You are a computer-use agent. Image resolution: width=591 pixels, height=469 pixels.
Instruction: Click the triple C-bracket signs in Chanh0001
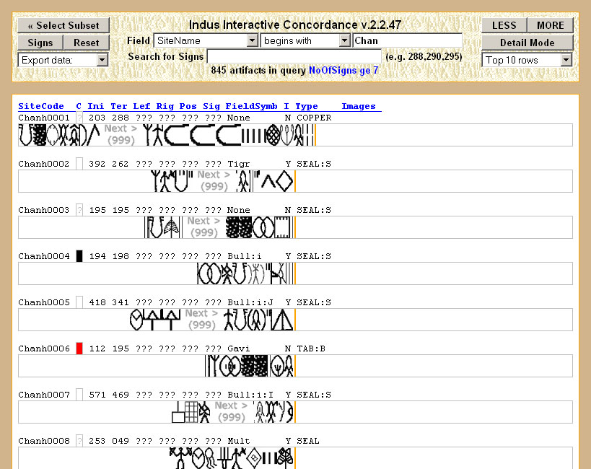[x=203, y=135]
